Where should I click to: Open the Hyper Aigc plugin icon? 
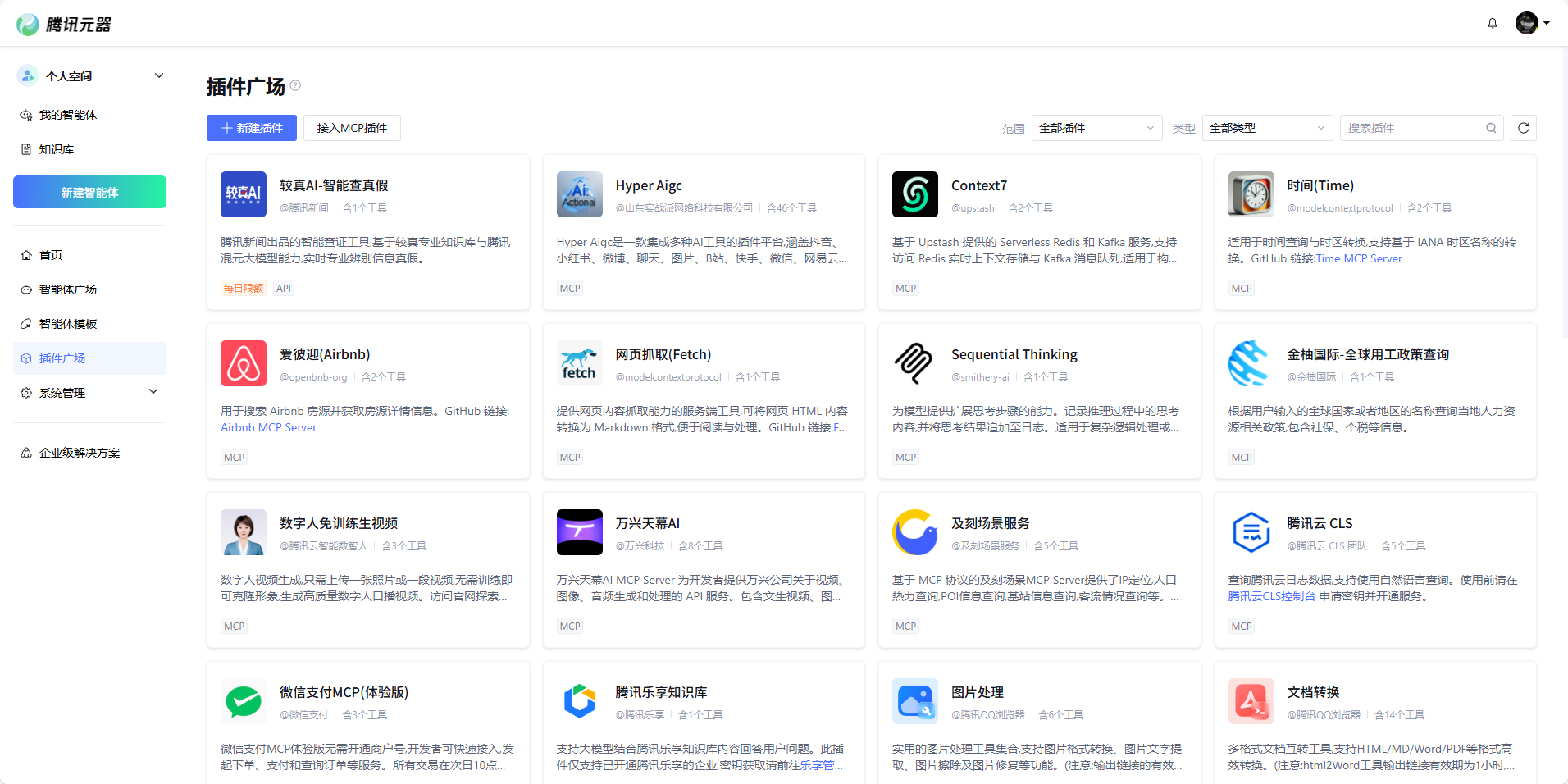(x=580, y=194)
